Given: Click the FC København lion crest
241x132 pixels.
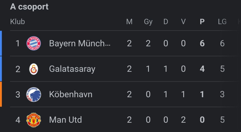Looking at the screenshot, I should click(34, 94).
